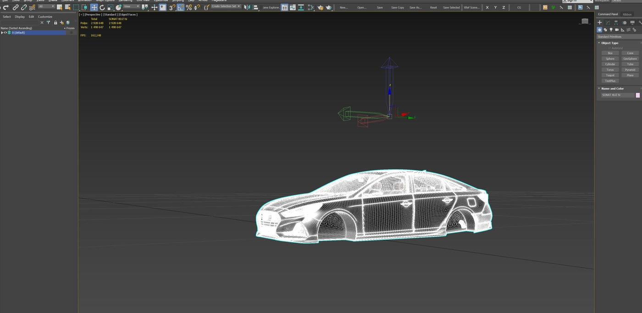Image resolution: width=642 pixels, height=313 pixels.
Task: Open the Motion panel tab icon
Action: point(624,22)
